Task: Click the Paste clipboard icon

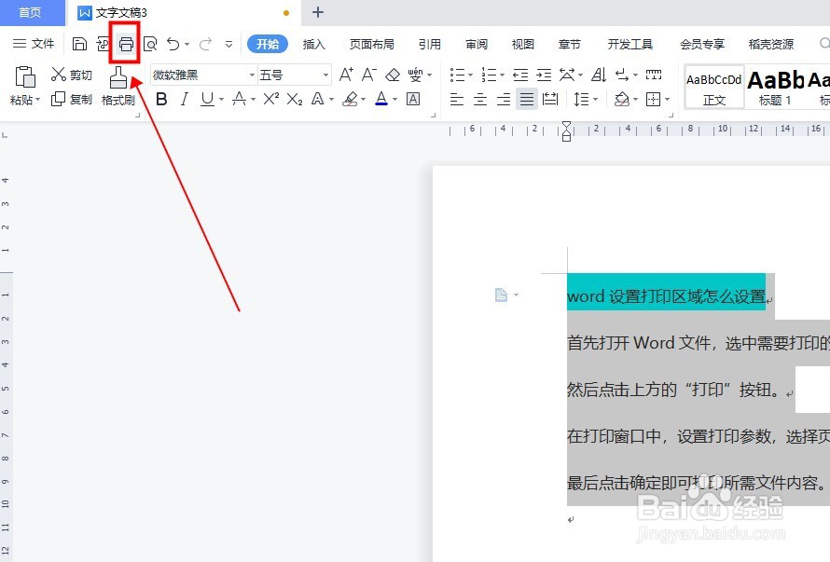Action: 25,77
